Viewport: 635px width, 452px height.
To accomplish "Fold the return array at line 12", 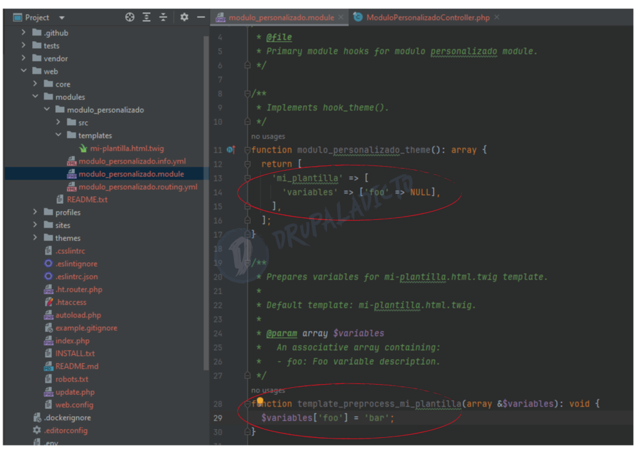I will (247, 164).
